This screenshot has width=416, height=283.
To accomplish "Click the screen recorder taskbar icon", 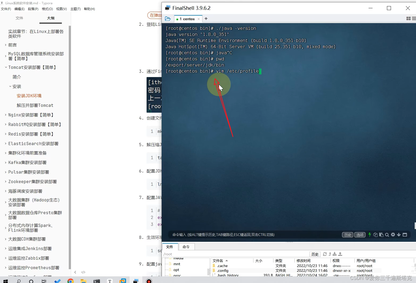I will click(x=149, y=281).
